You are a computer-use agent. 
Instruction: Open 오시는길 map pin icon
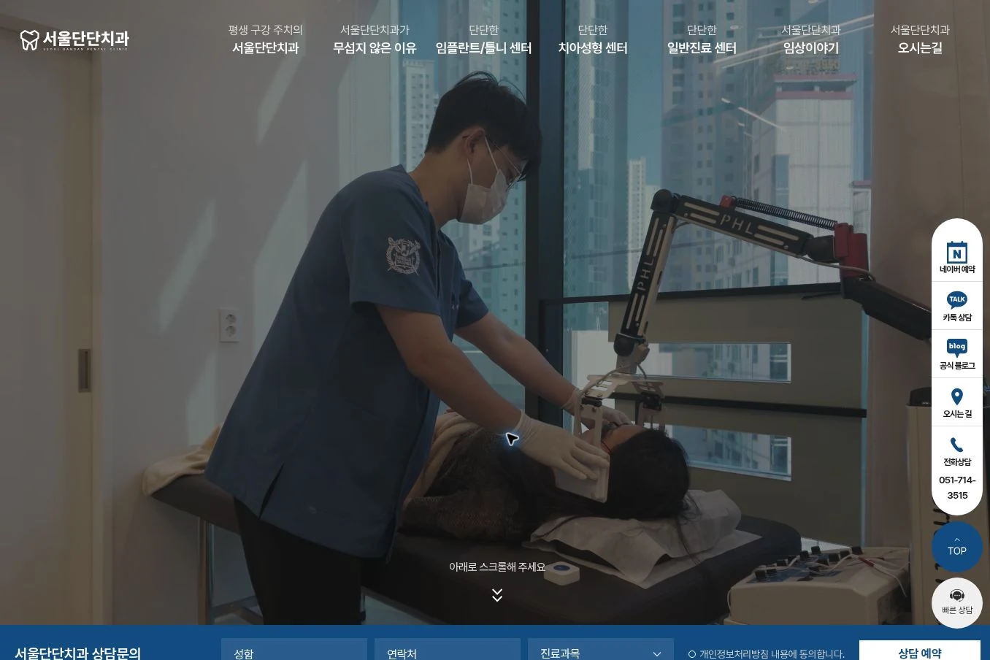pyautogui.click(x=956, y=396)
